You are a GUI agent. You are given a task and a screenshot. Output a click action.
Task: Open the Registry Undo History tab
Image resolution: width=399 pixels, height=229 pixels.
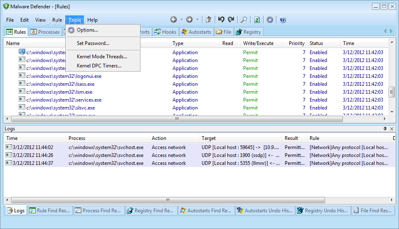pos(323,211)
